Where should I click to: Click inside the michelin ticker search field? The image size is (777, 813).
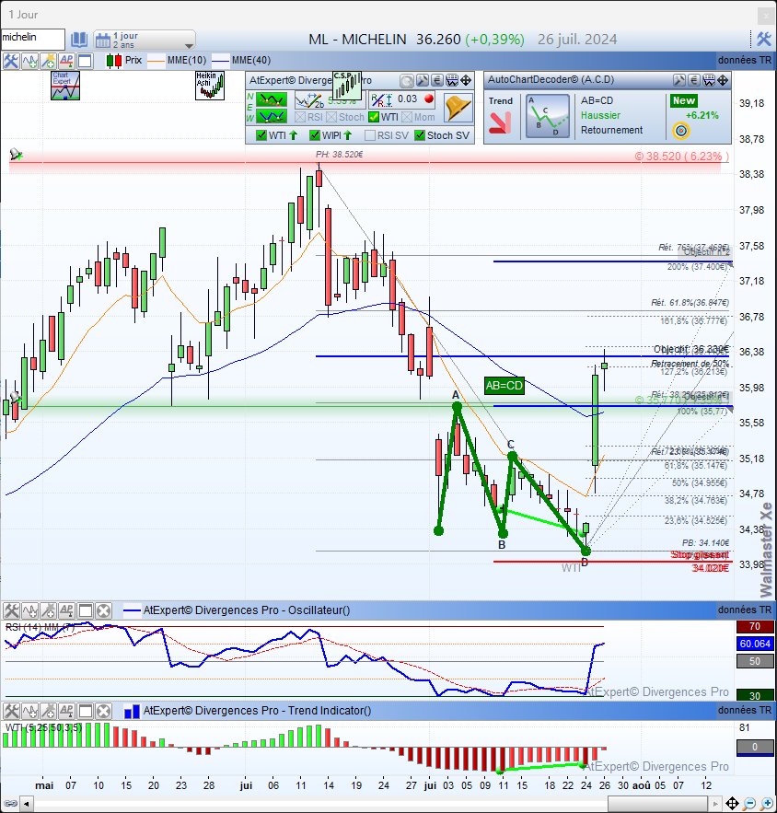[x=33, y=39]
